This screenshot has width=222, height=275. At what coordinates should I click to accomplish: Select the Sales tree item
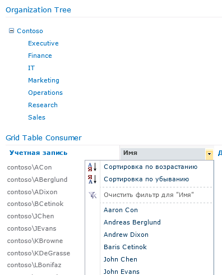point(36,117)
